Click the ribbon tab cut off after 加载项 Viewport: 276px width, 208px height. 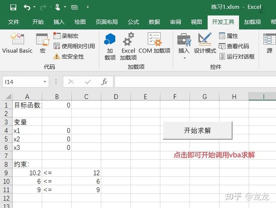point(273,22)
